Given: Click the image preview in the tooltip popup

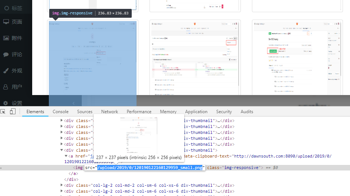Looking at the screenshot, I should pyautogui.click(x=139, y=135).
